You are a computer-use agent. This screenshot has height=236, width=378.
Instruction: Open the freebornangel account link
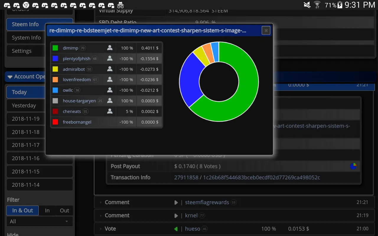(x=77, y=122)
